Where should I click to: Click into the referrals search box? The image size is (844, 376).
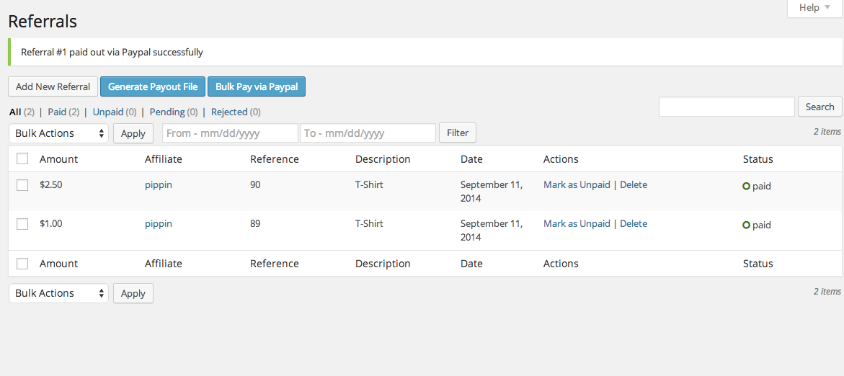[x=727, y=107]
